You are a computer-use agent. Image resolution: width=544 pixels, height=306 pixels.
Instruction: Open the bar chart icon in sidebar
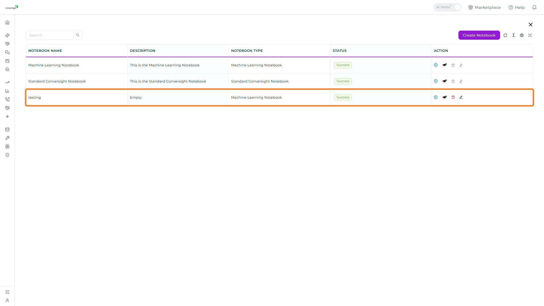(7, 91)
